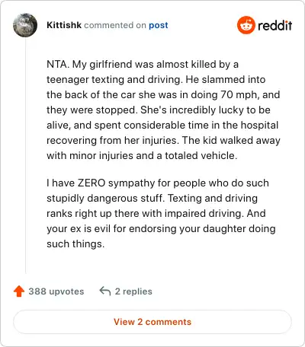Click the 388 upvotes count

56,291
